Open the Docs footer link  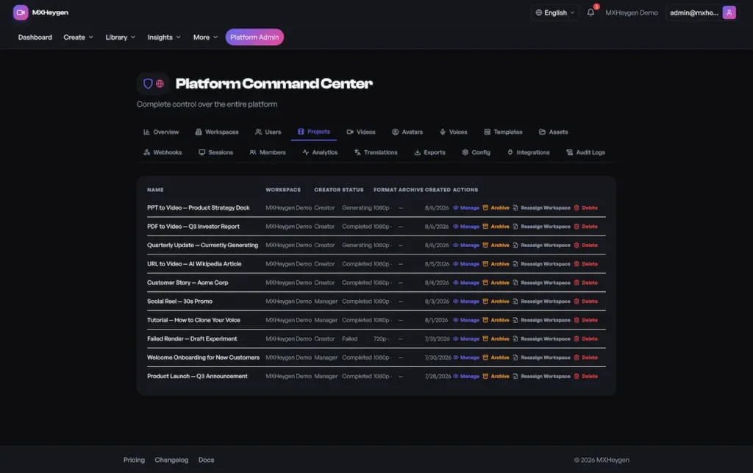click(x=206, y=460)
